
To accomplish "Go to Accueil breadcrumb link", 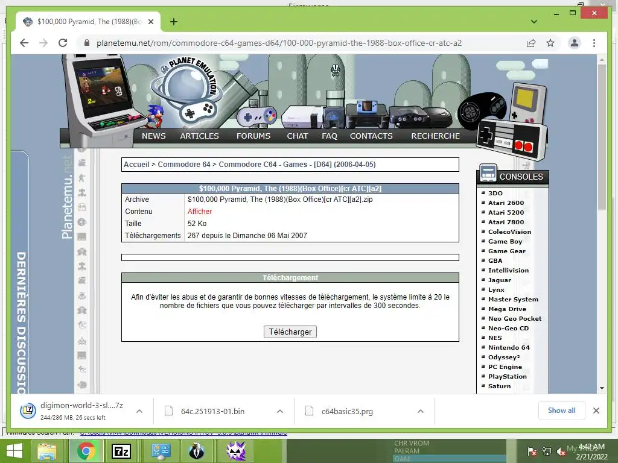I will [136, 165].
